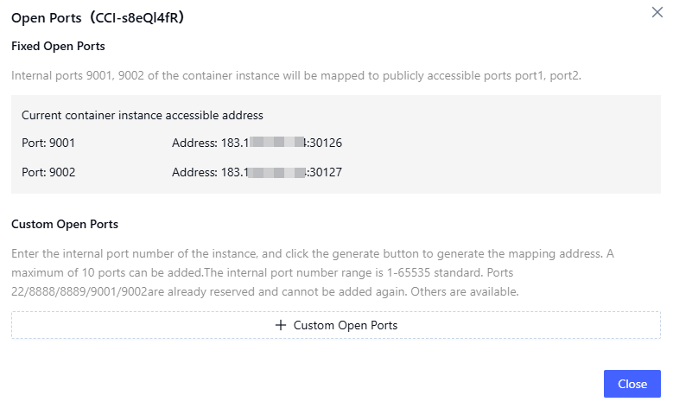Click the word Address in the 9001 row
This screenshot has width=673, height=408.
pyautogui.click(x=194, y=143)
